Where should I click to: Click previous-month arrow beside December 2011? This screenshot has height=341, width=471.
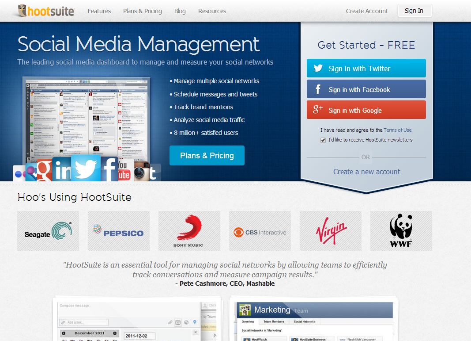(64, 333)
